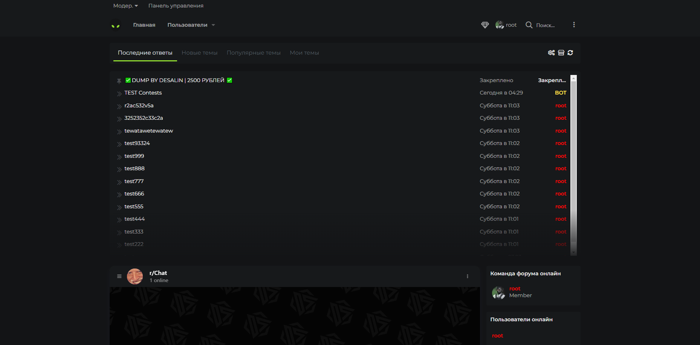Click the Поиск search field
Viewport: 700px width, 345px height.
[x=546, y=25]
